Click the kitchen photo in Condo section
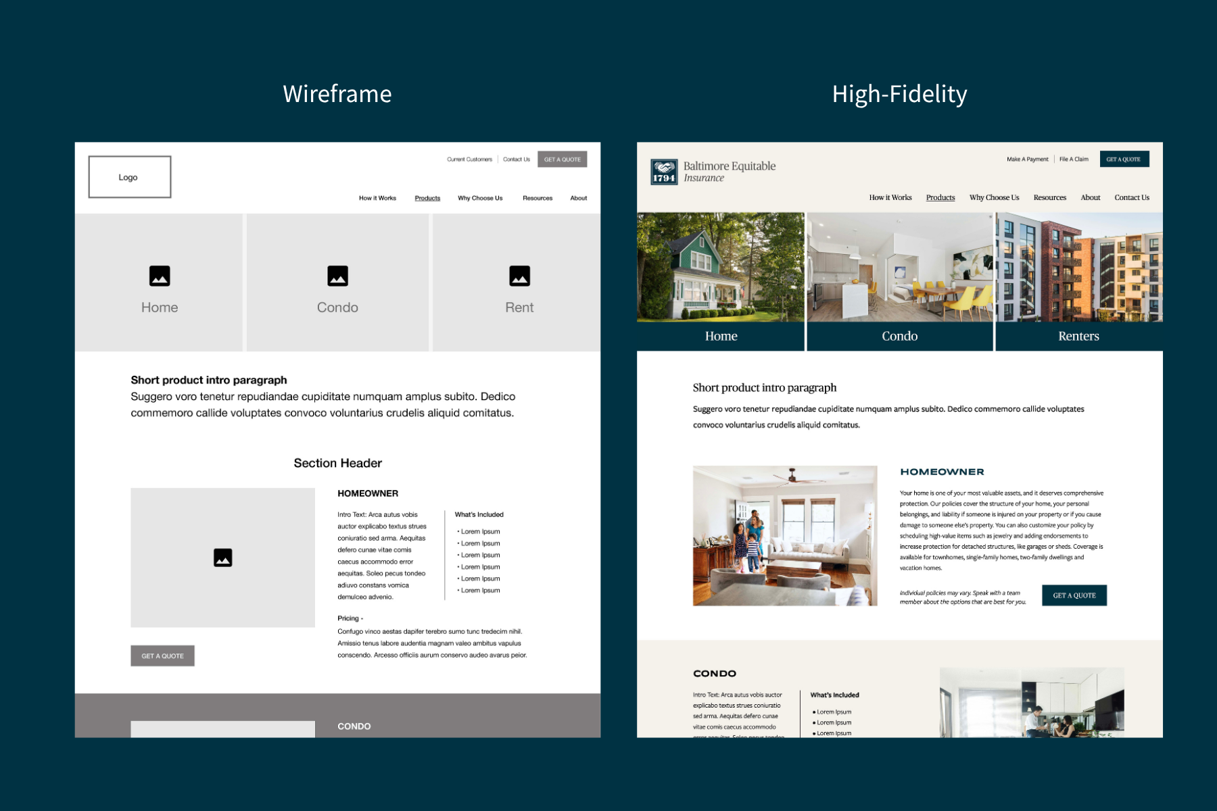1217x811 pixels. pyautogui.click(x=1032, y=702)
